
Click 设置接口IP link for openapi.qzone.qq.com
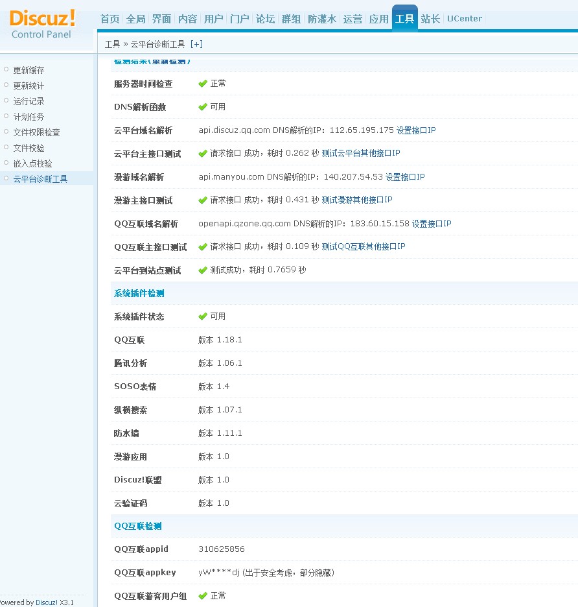pyautogui.click(x=432, y=224)
